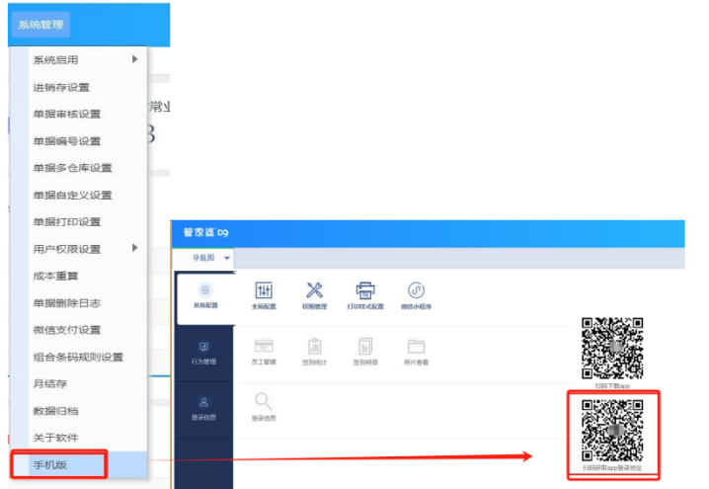Open the 导航图 tab dropdown arrow
This screenshot has height=489, width=709.
pyautogui.click(x=227, y=258)
